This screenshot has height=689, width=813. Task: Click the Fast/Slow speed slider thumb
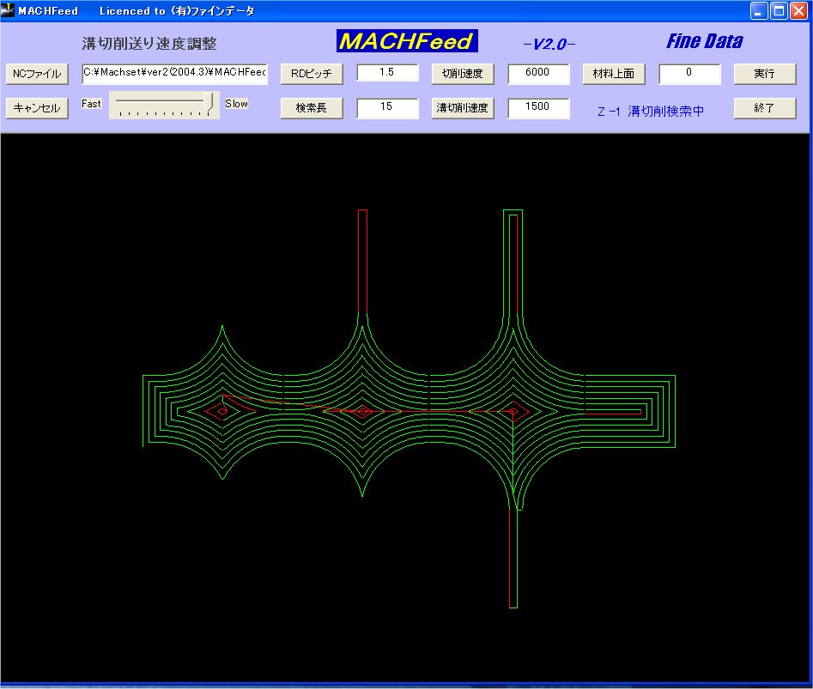point(209,104)
